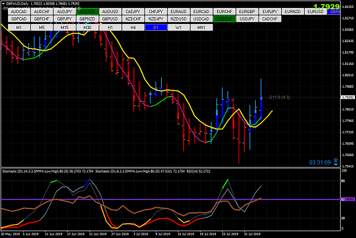356x238 pixels.
Task: Choose the CADJPY symbol button
Action: point(133,11)
